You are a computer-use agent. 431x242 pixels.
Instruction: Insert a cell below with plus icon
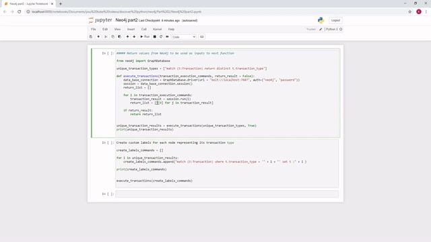click(98, 37)
